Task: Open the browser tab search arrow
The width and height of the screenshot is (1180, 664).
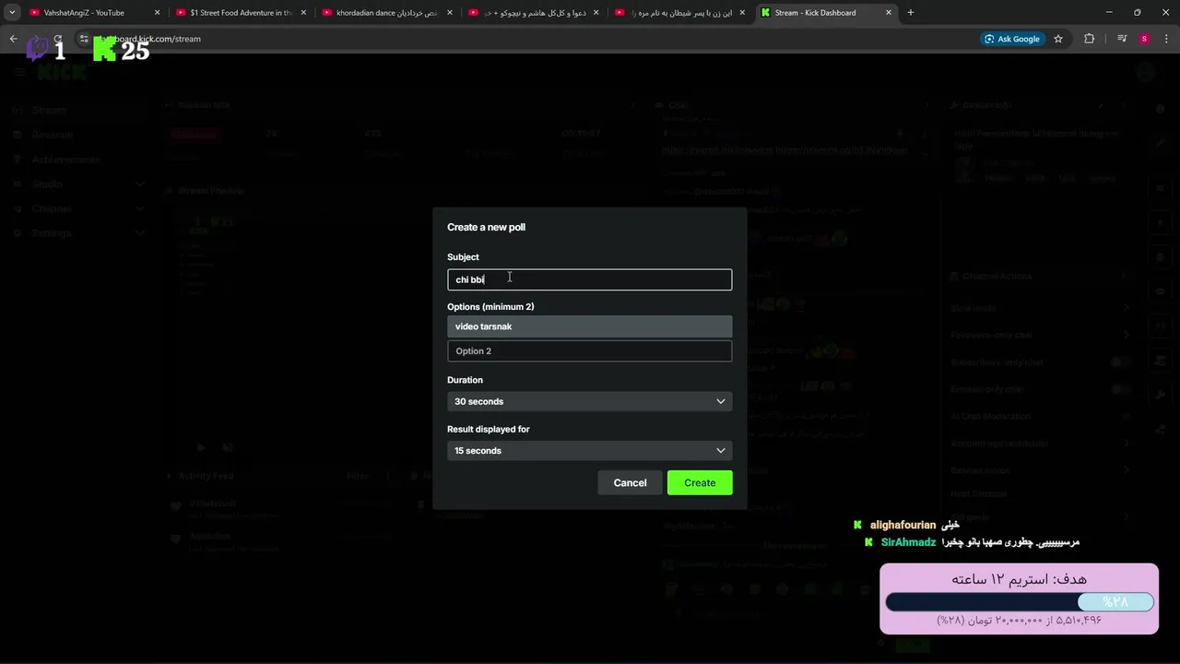Action: tap(12, 13)
